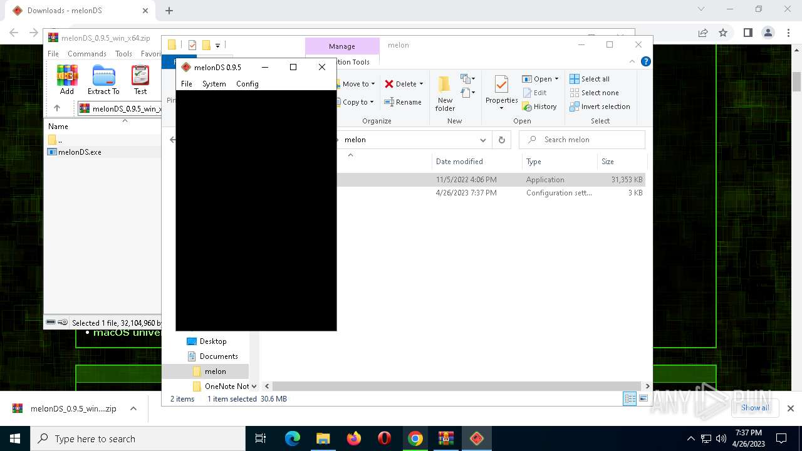Open the Delete options arrow
The height and width of the screenshot is (451, 802).
click(x=421, y=84)
